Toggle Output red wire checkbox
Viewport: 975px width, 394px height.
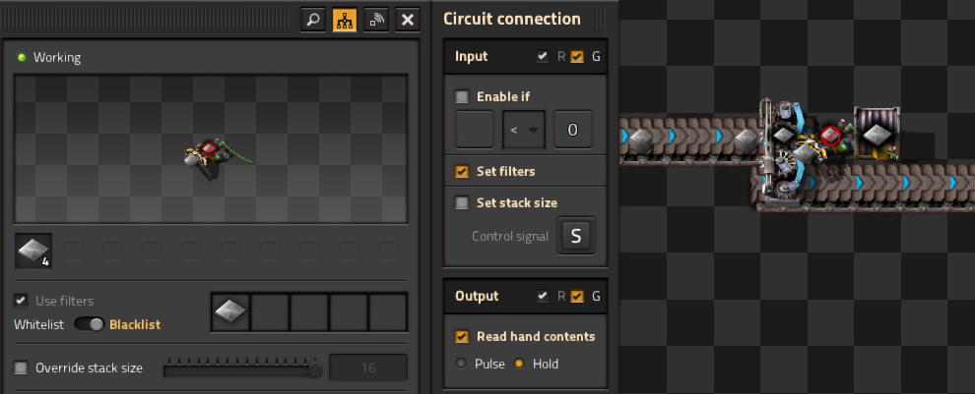click(x=543, y=296)
